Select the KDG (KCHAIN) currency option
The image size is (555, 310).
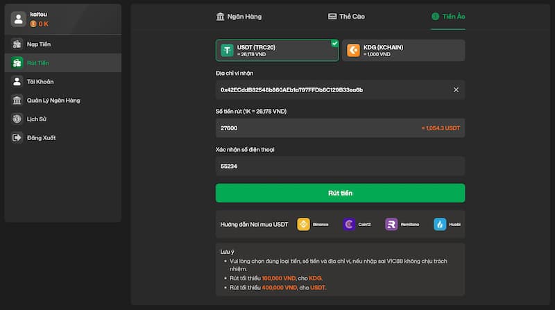point(403,51)
